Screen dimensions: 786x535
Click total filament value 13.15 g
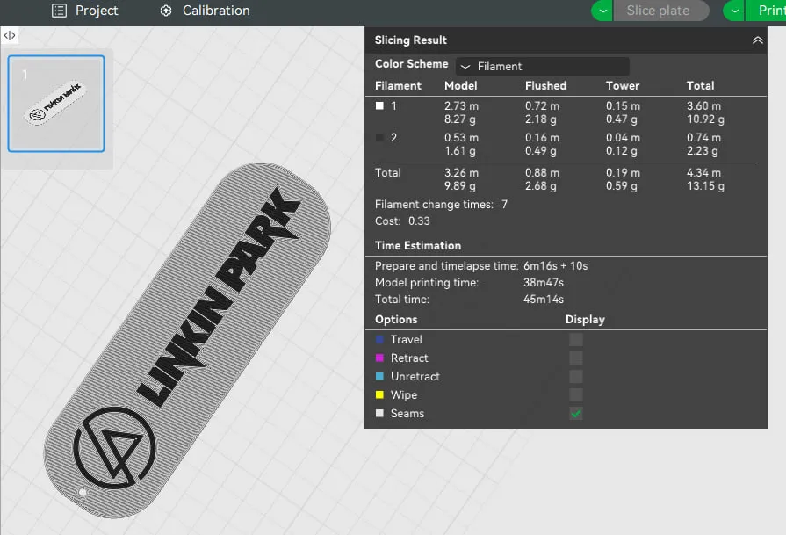[x=705, y=186]
